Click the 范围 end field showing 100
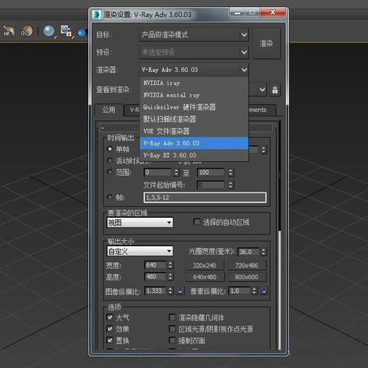 [x=211, y=172]
